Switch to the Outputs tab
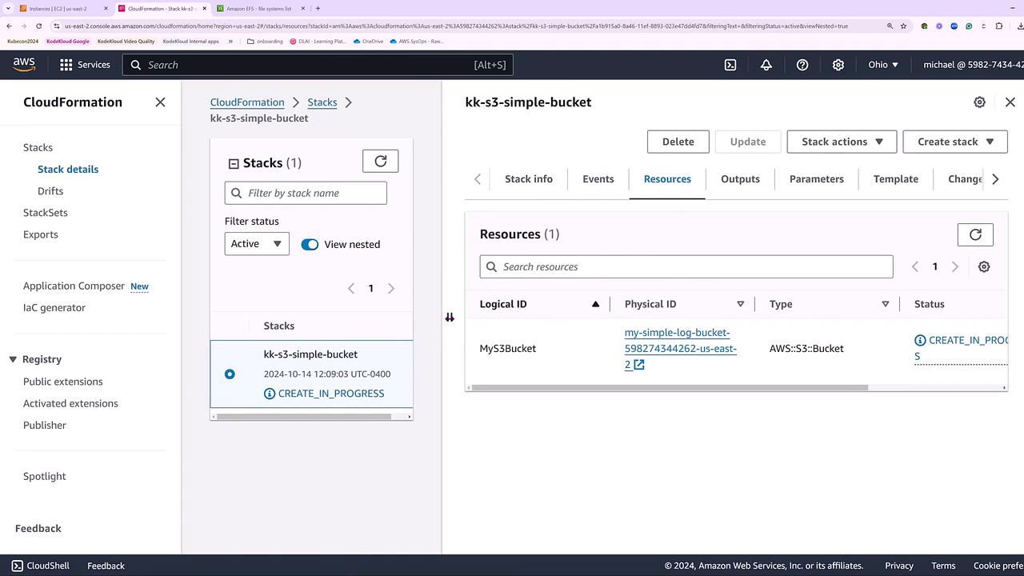The height and width of the screenshot is (576, 1024). point(740,179)
